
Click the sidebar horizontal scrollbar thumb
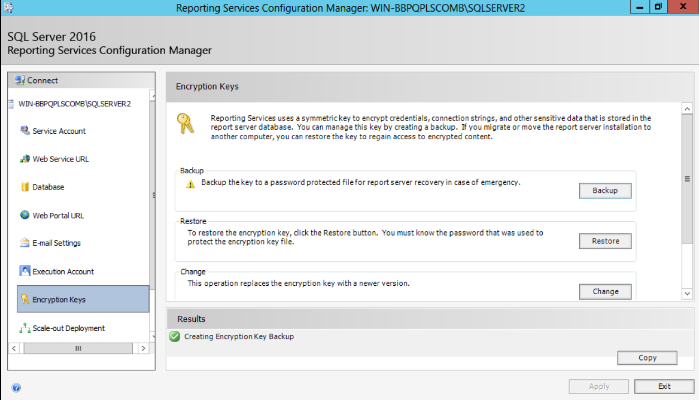click(x=79, y=348)
